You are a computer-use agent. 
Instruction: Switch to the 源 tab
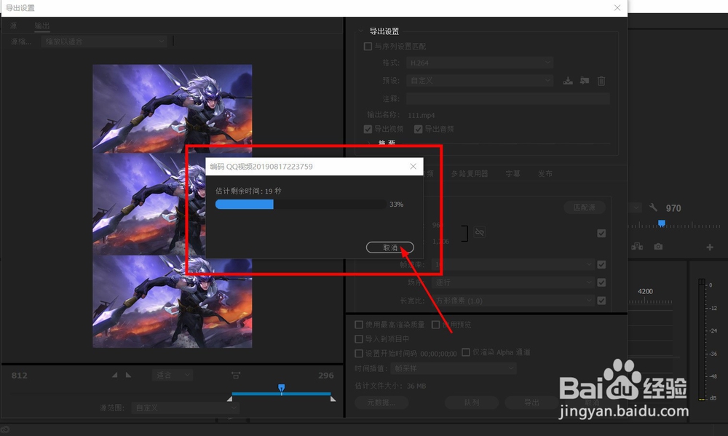pyautogui.click(x=13, y=25)
